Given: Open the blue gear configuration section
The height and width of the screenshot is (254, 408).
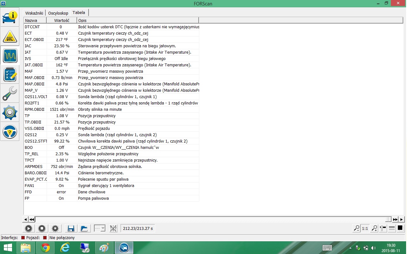Looking at the screenshot, I should (x=10, y=113).
